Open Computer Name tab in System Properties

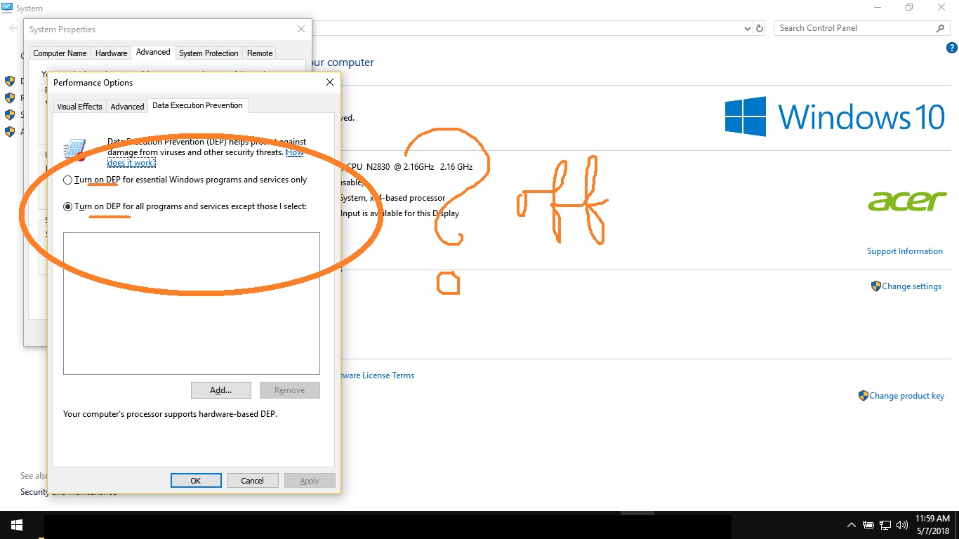(60, 53)
